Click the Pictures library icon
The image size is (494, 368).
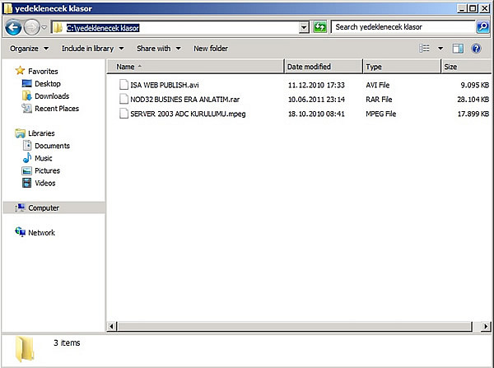tap(27, 170)
